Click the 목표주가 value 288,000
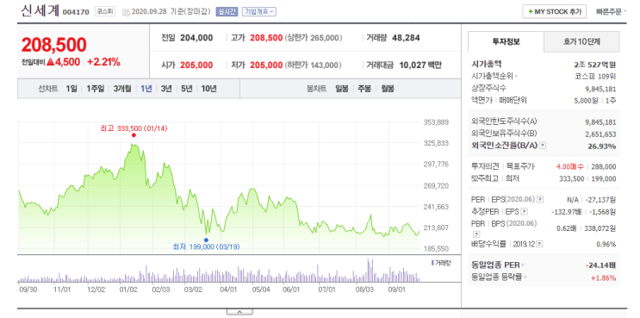The image size is (640, 318). click(x=605, y=166)
